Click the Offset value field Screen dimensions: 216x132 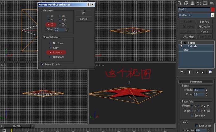[x=60, y=29]
